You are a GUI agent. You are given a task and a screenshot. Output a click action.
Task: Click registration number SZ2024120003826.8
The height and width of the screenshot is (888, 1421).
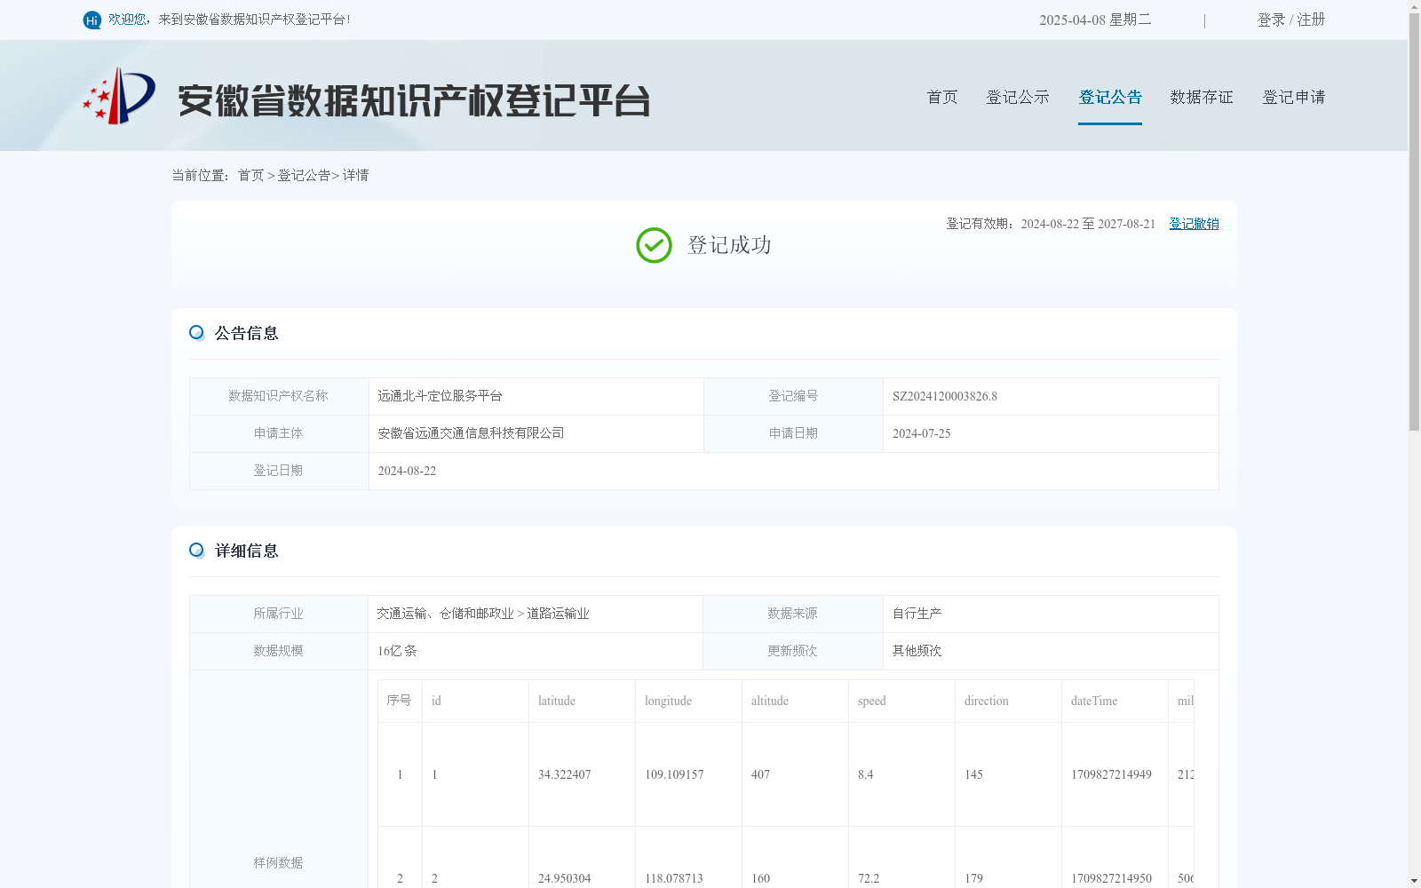(x=945, y=396)
